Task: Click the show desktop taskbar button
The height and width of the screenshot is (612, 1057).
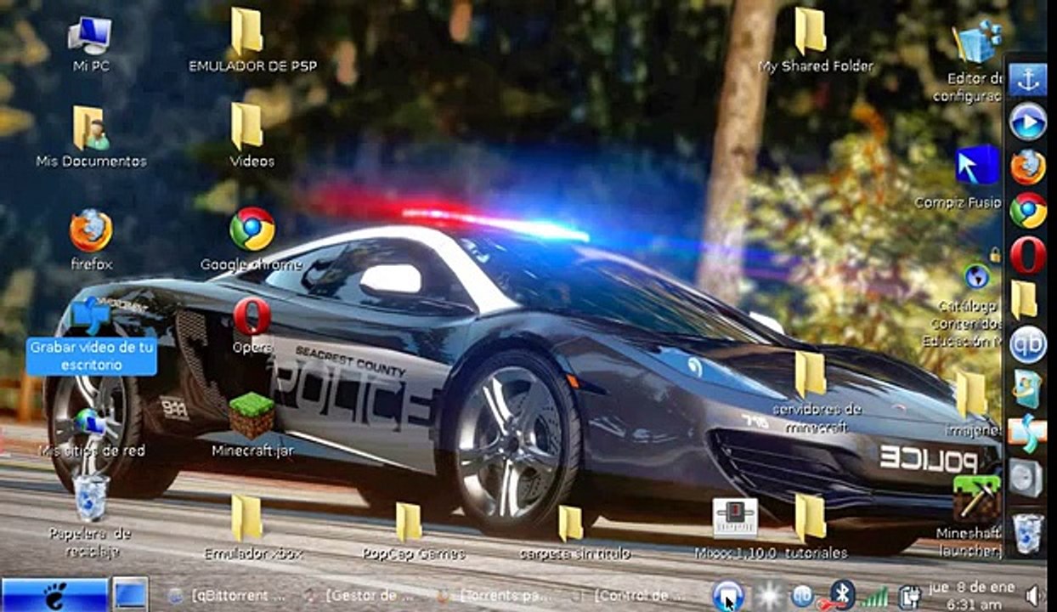Action: (x=131, y=593)
